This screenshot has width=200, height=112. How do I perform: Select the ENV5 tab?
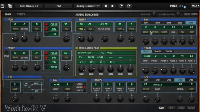191,23
